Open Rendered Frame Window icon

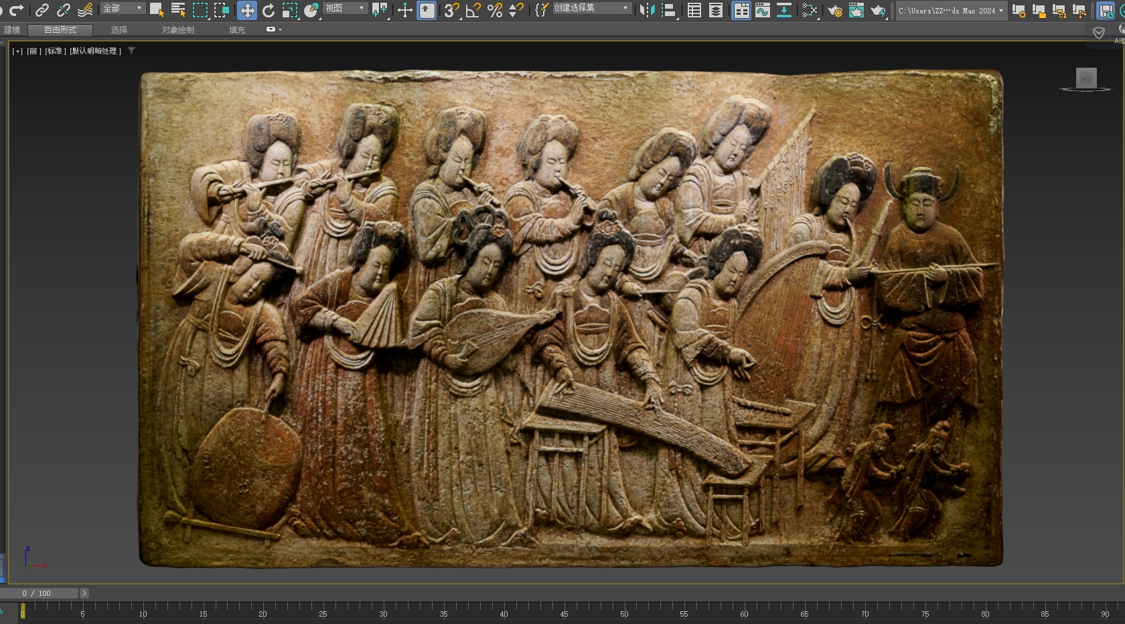coord(856,10)
